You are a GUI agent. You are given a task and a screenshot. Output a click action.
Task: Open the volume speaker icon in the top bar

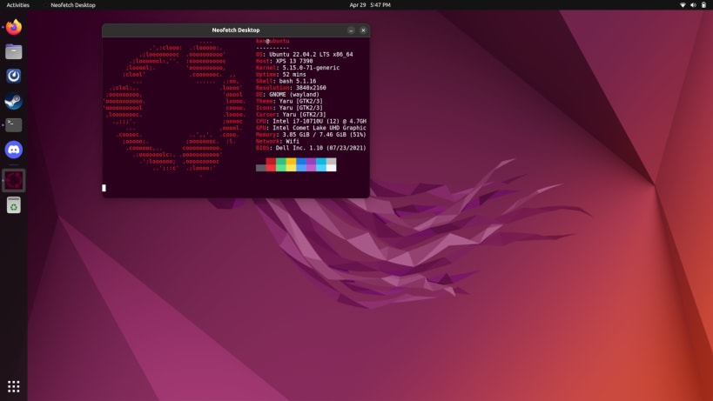693,5
